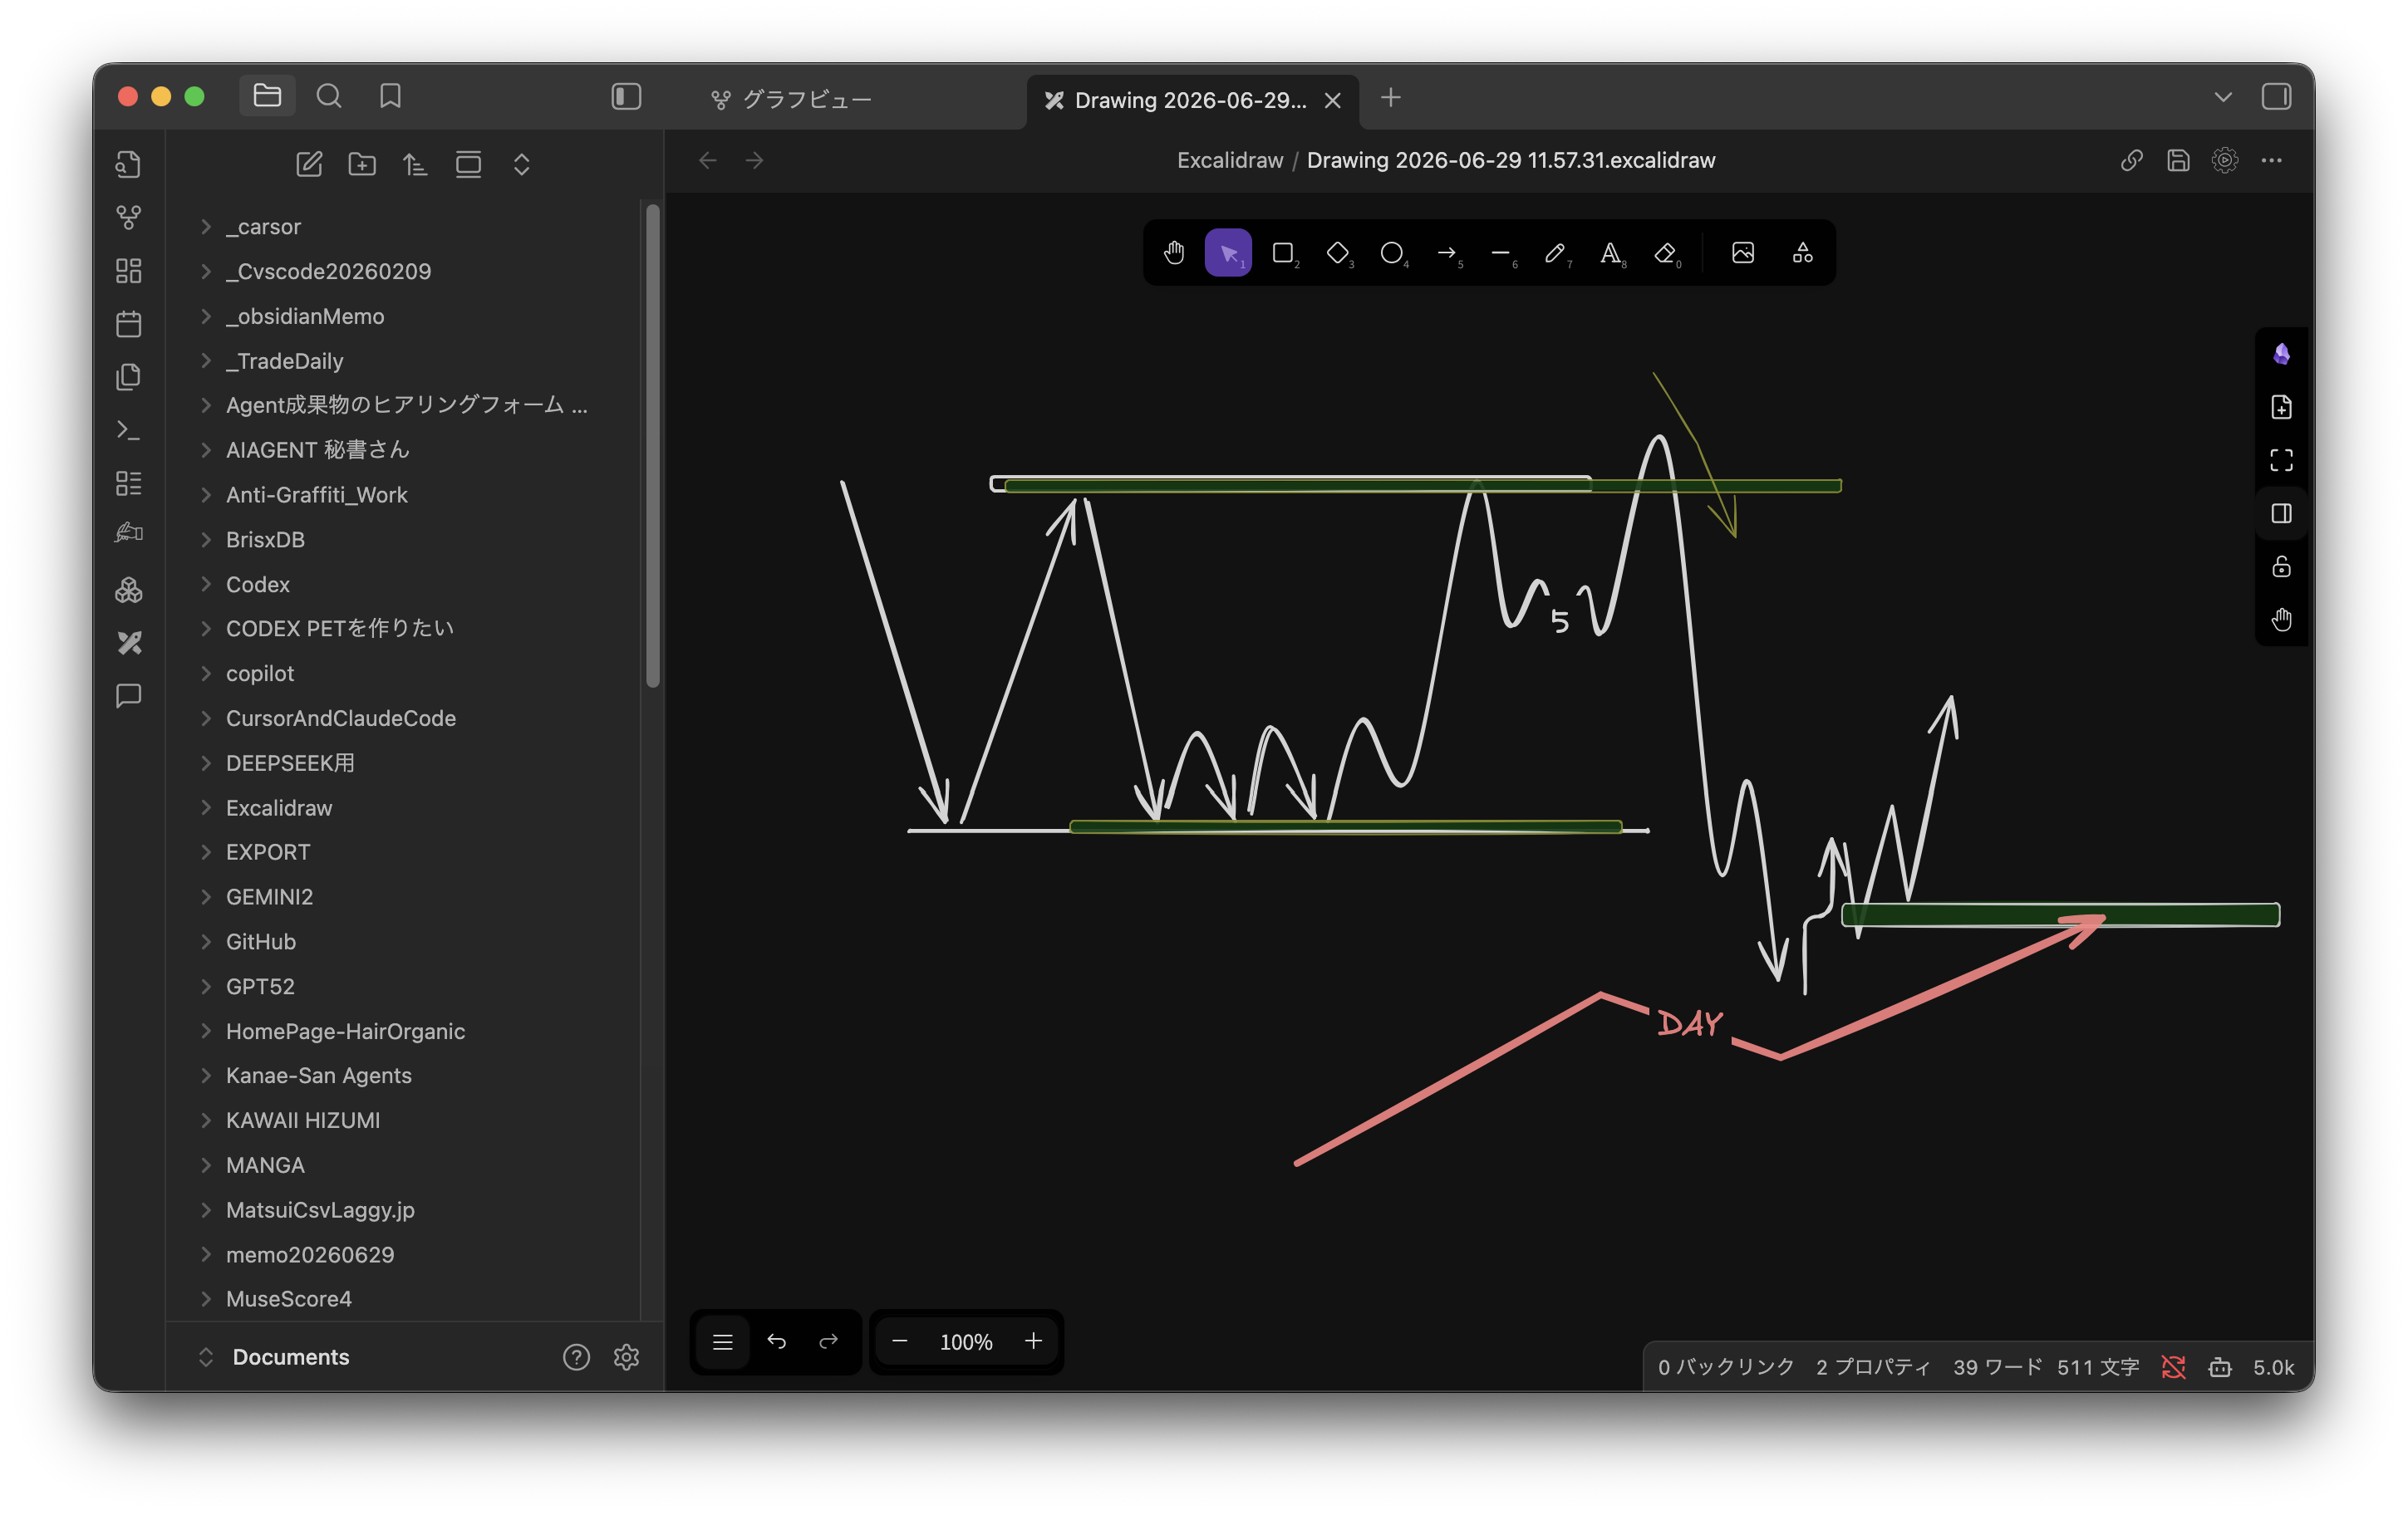The image size is (2408, 1515).
Task: Open the Excalidraw hamburger menu
Action: [723, 1341]
